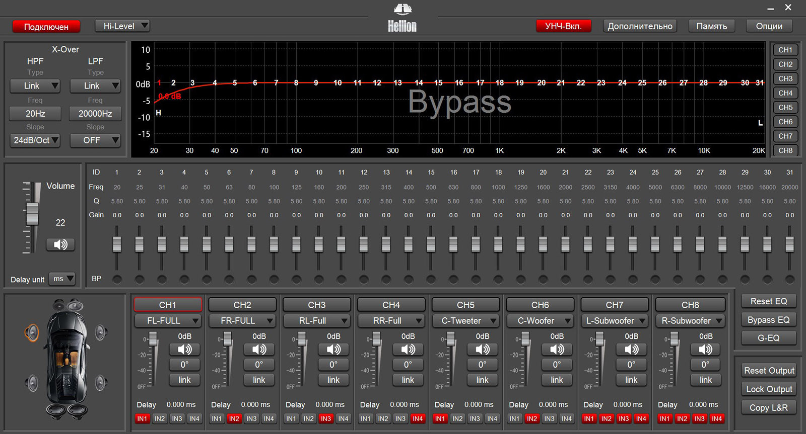Open HPF Slope 24dB/Oct dropdown
806x434 pixels.
tap(35, 140)
